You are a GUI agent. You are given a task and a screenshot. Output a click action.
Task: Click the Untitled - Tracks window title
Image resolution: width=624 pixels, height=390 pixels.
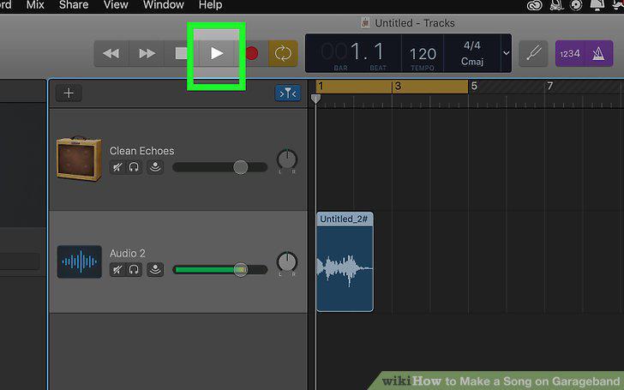pos(414,23)
